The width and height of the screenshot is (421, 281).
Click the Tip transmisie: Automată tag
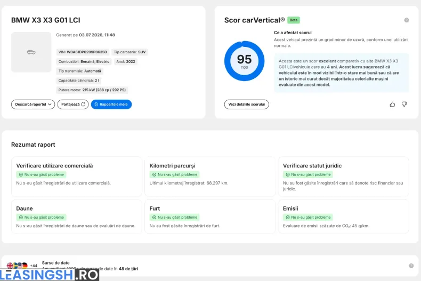click(80, 71)
